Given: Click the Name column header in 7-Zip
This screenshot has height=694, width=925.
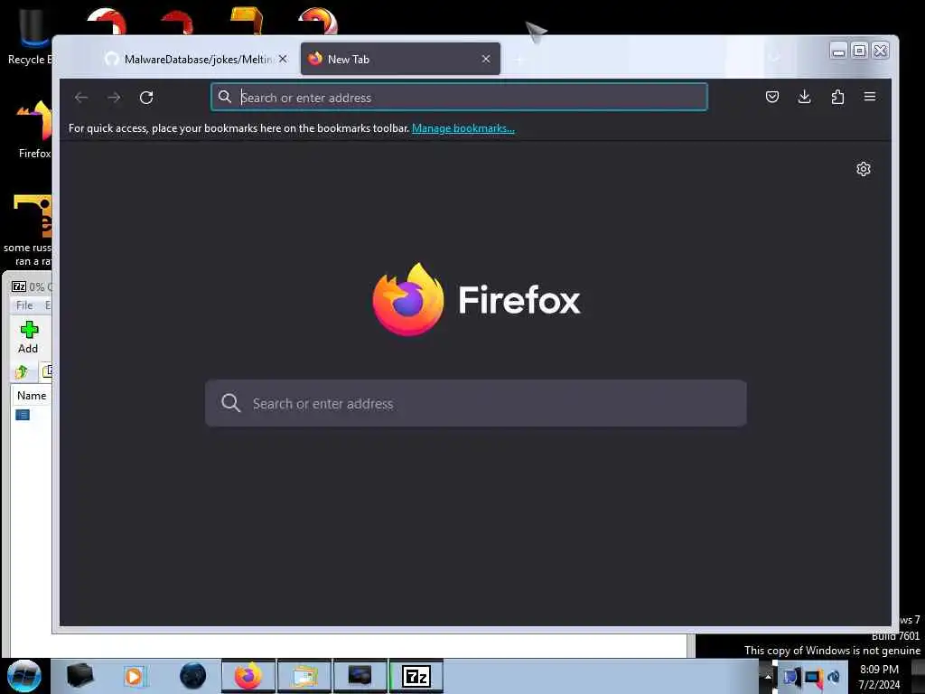Looking at the screenshot, I should 32,396.
